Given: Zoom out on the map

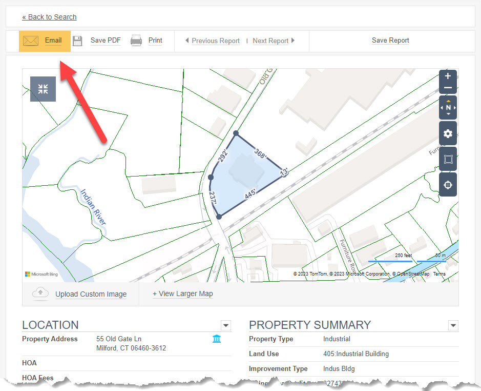Looking at the screenshot, I should pyautogui.click(x=448, y=88).
